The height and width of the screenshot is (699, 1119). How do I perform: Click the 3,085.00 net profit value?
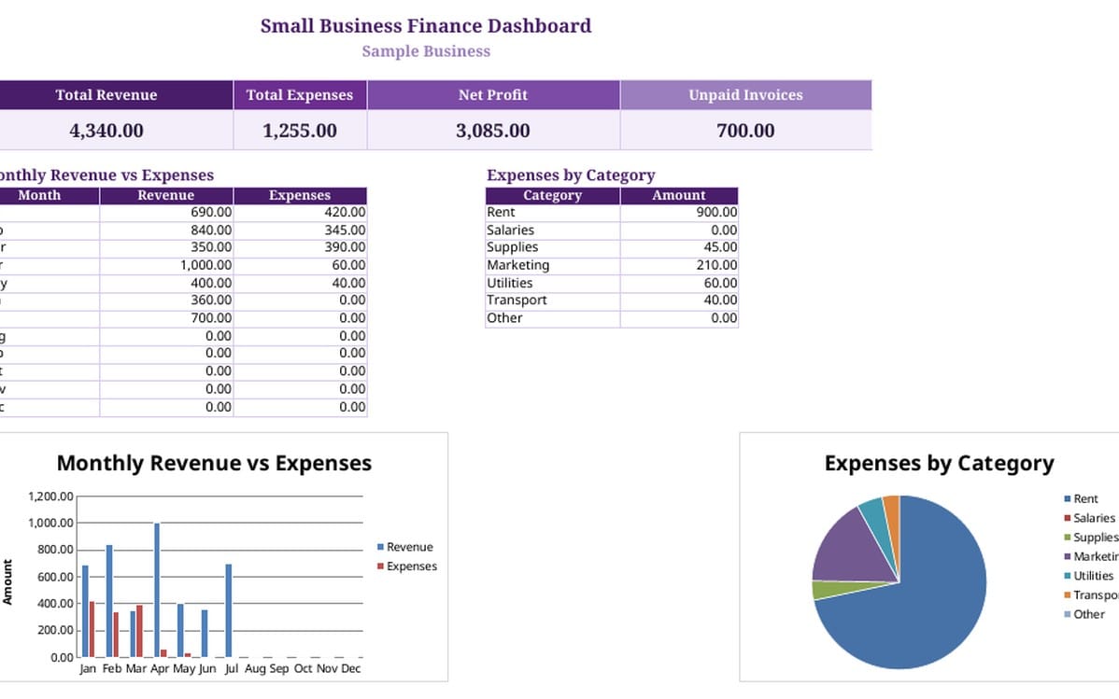click(493, 131)
